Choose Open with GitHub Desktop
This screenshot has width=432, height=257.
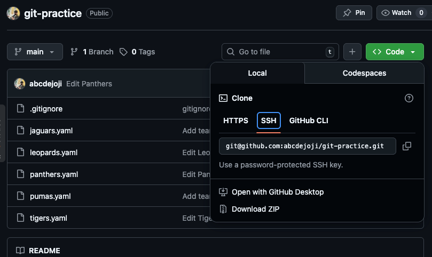pos(278,192)
